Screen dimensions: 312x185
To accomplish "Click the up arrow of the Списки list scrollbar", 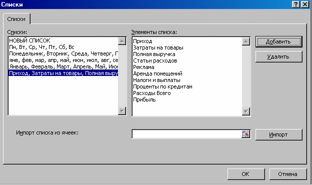I will 122,41.
